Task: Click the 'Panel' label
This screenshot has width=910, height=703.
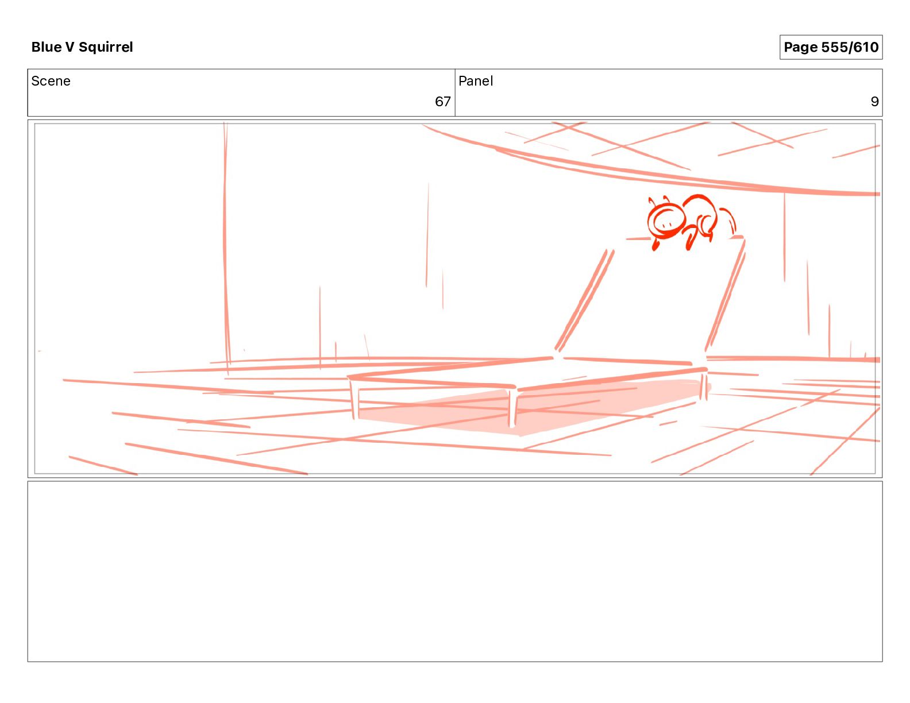Action: (476, 81)
